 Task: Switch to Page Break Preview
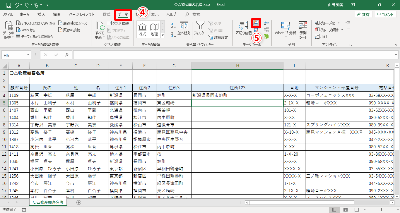click(x=357, y=209)
